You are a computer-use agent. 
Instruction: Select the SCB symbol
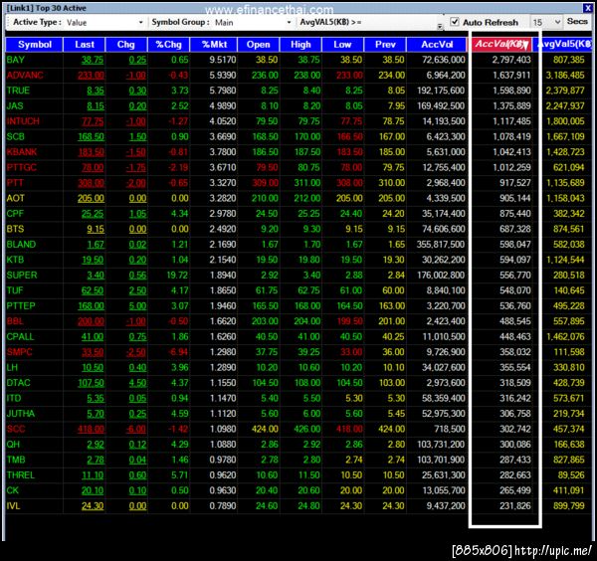point(16,136)
